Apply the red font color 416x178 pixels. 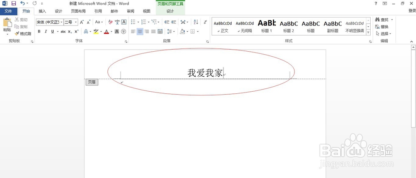pyautogui.click(x=106, y=32)
